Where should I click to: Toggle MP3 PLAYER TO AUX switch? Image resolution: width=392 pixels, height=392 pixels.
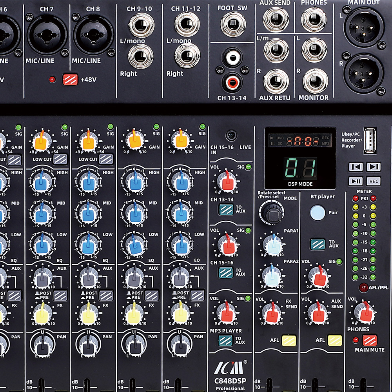pyautogui.click(x=226, y=340)
